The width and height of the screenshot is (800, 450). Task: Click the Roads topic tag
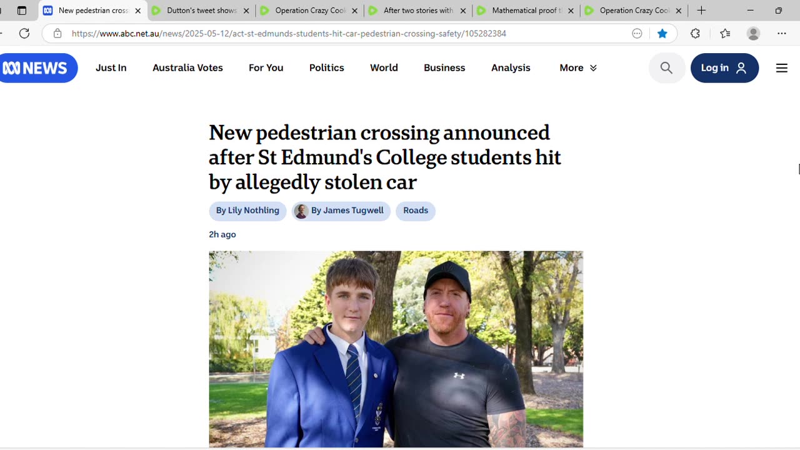pyautogui.click(x=416, y=211)
